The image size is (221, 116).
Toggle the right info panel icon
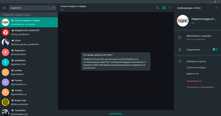[164, 8]
